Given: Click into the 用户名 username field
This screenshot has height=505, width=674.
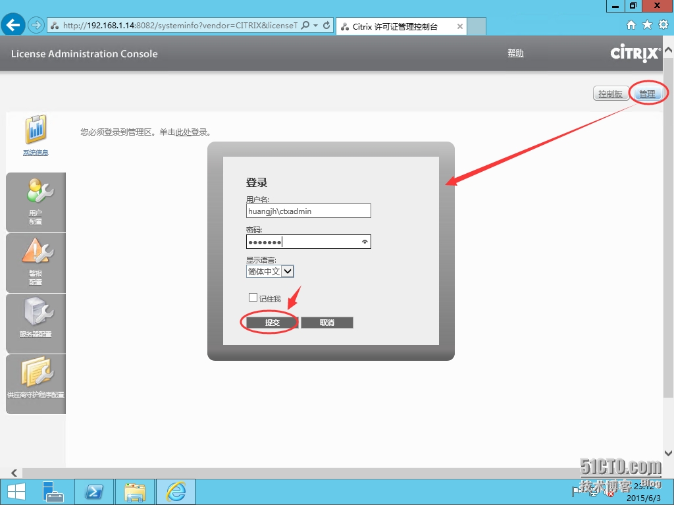Looking at the screenshot, I should 309,211.
